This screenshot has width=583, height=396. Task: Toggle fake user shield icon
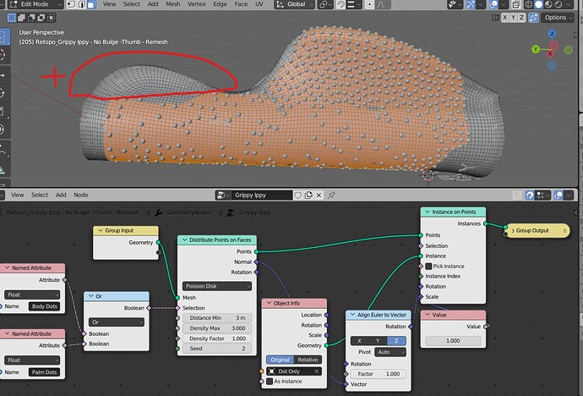pos(297,195)
